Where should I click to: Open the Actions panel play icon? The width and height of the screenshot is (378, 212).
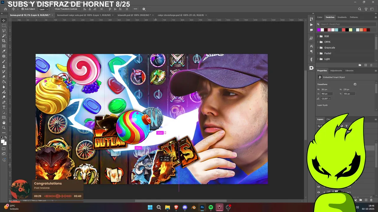pos(311,25)
